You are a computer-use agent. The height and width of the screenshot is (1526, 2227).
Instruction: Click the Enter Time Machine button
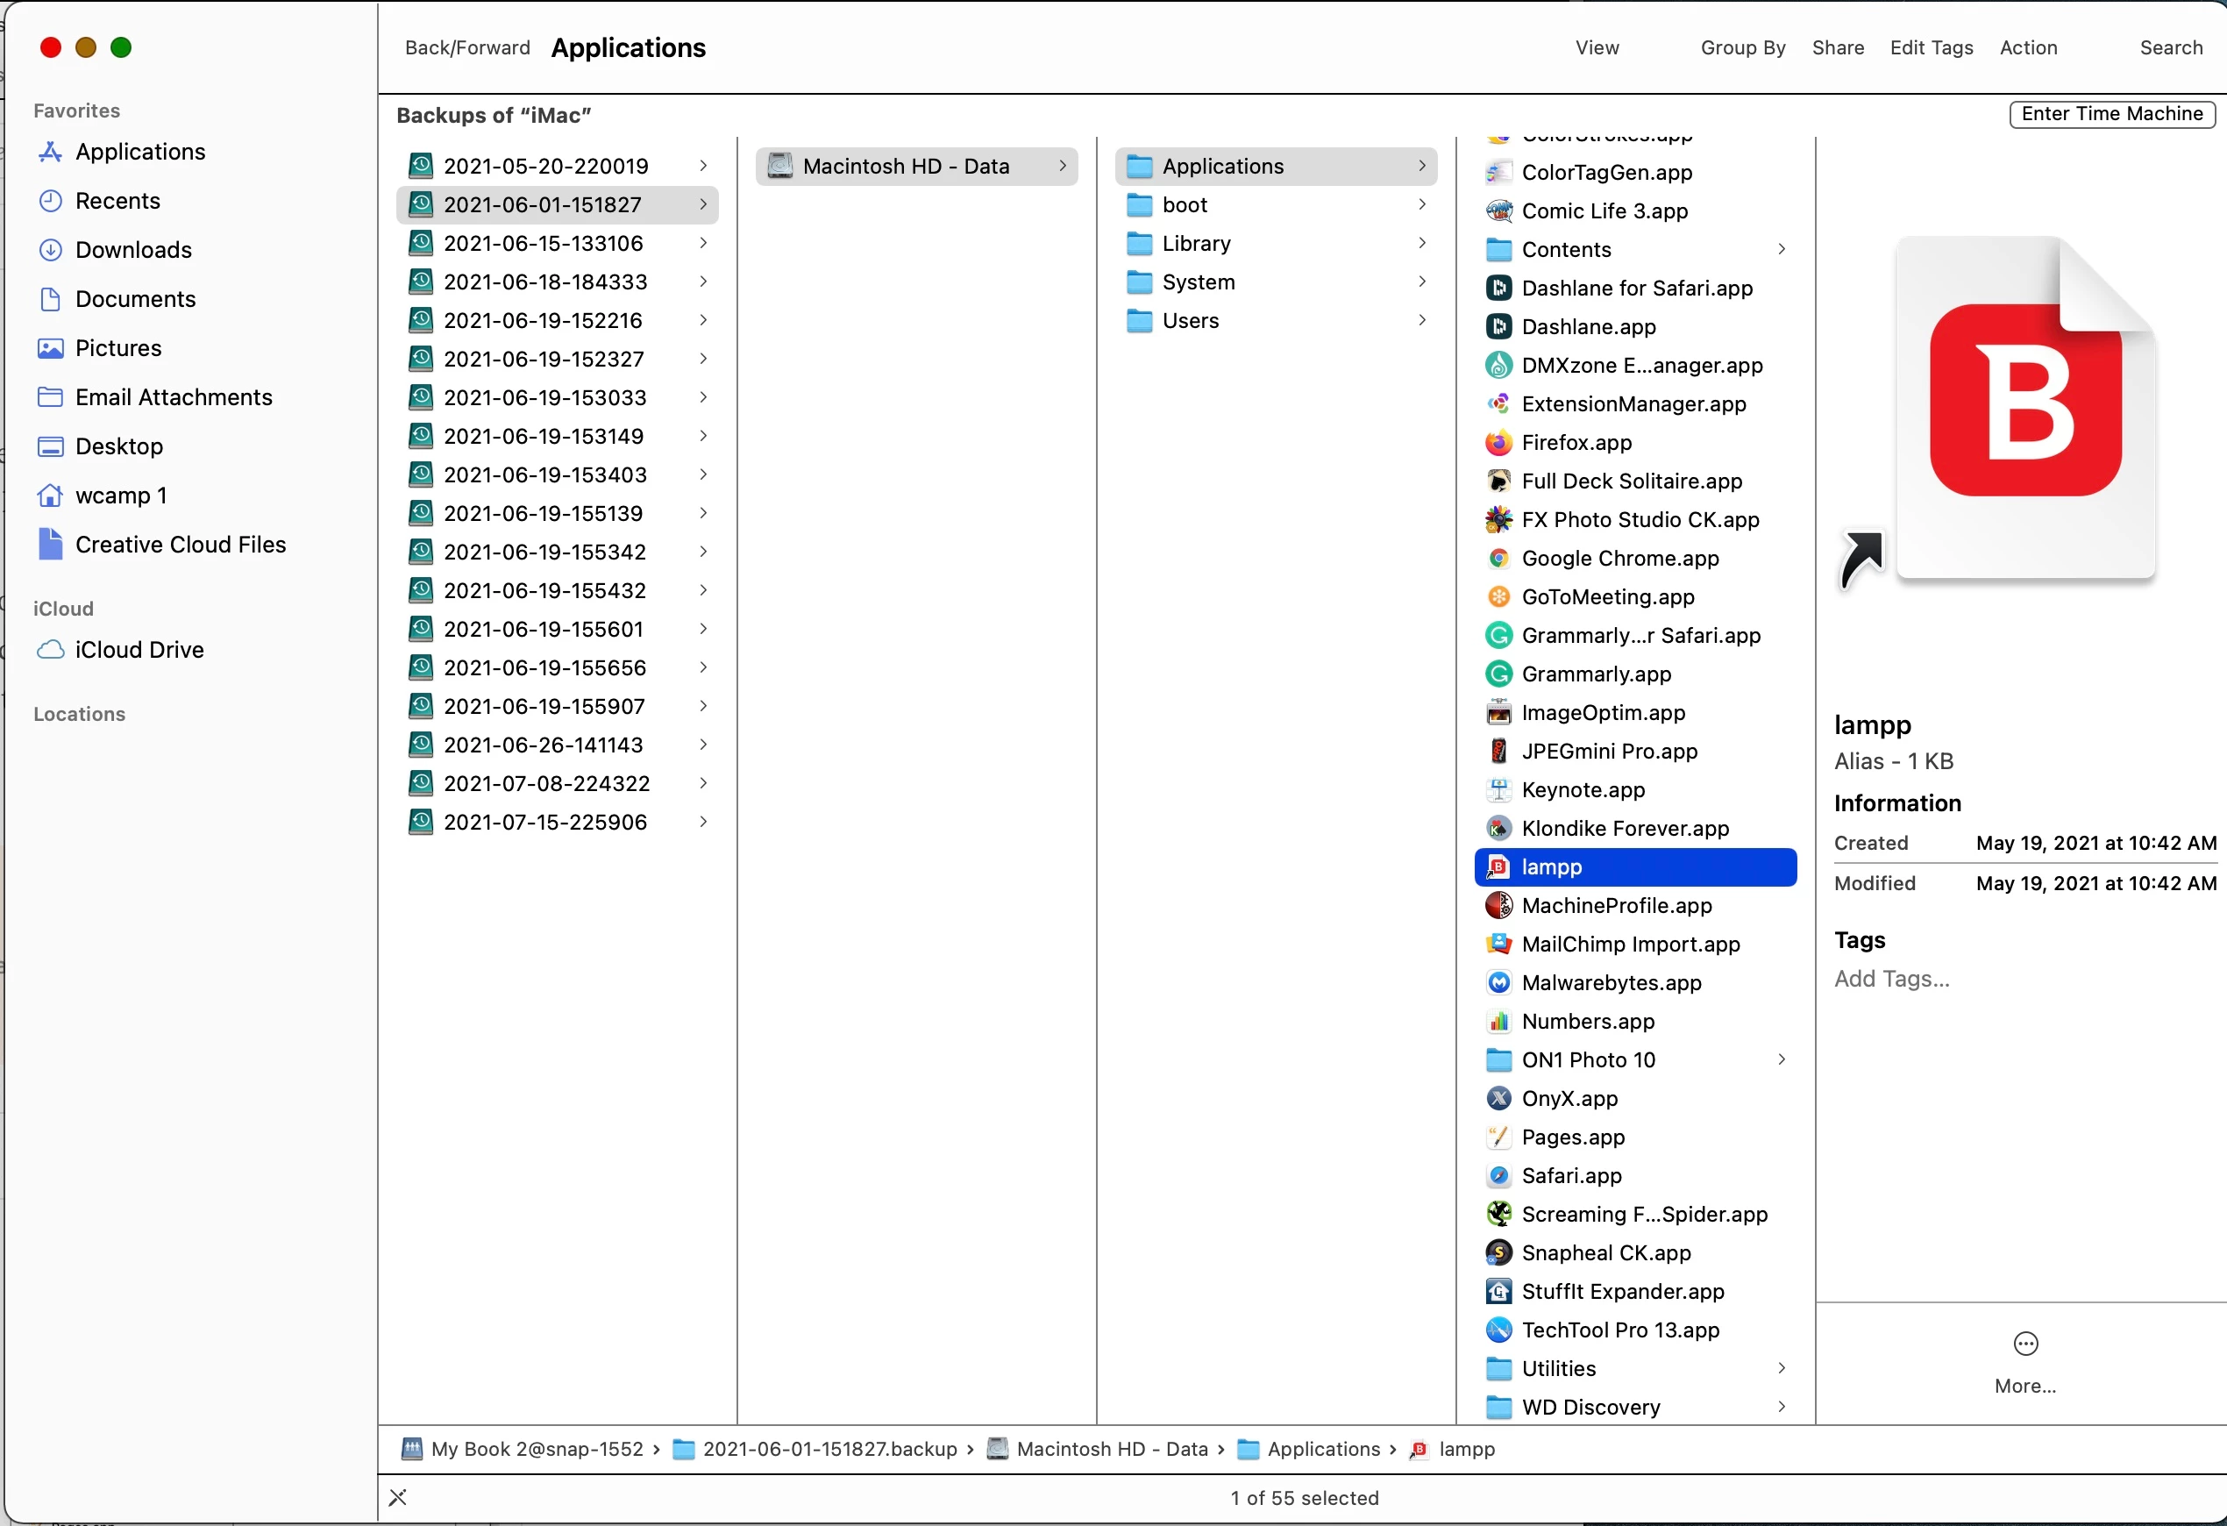2111,114
